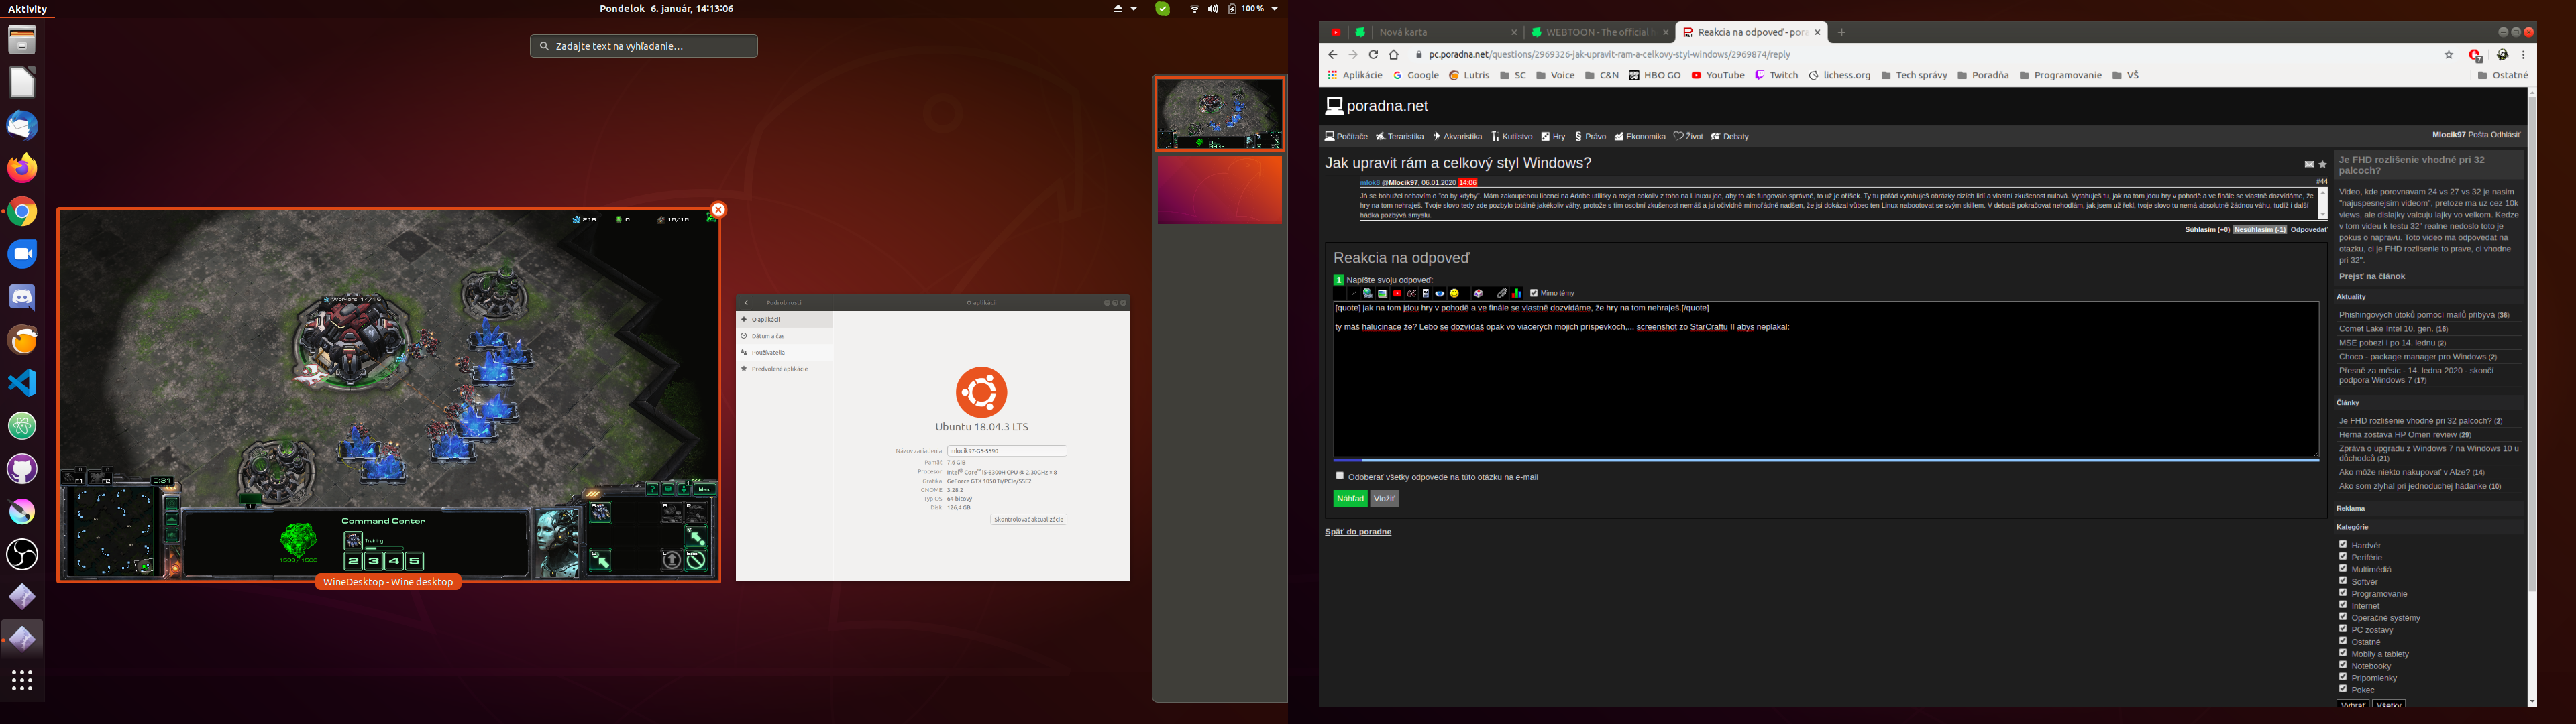
Task: Insert a YouTube video via editor icon
Action: (x=1397, y=293)
